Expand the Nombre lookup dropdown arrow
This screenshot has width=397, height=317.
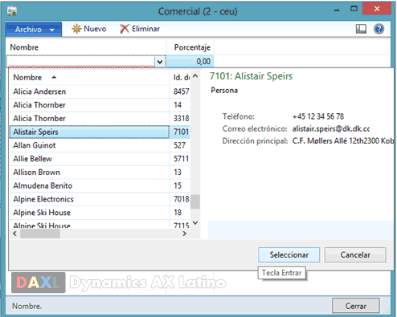(160, 62)
